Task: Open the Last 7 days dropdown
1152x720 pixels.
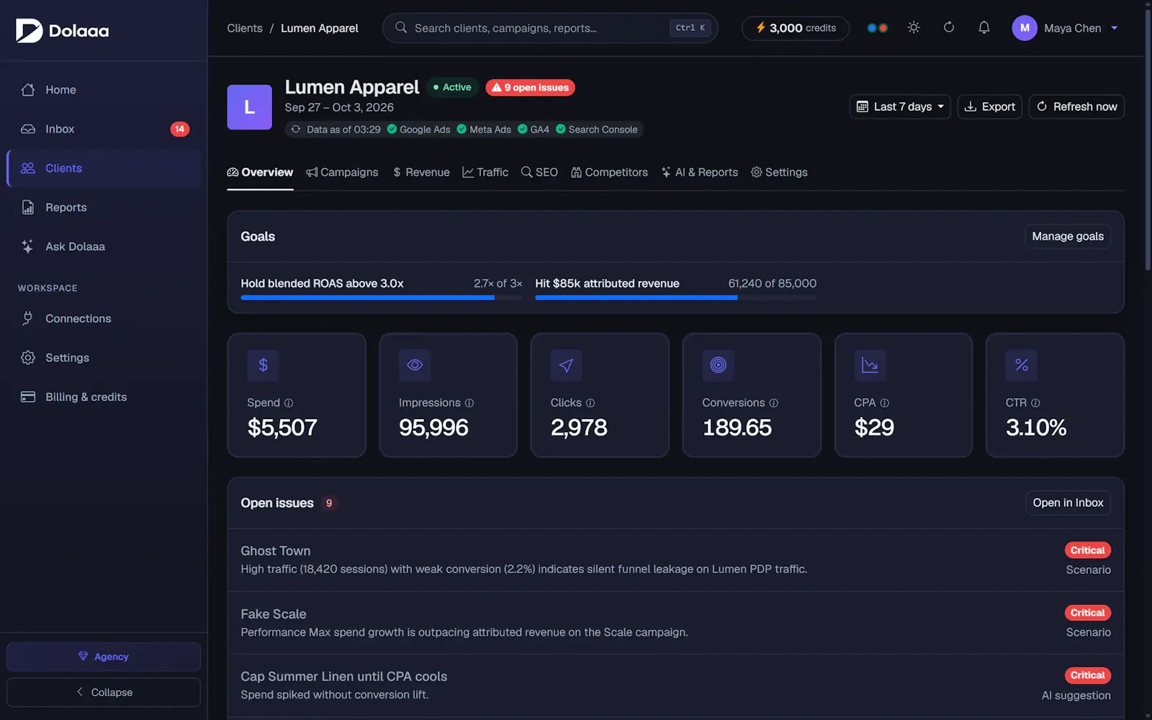Action: click(x=900, y=107)
